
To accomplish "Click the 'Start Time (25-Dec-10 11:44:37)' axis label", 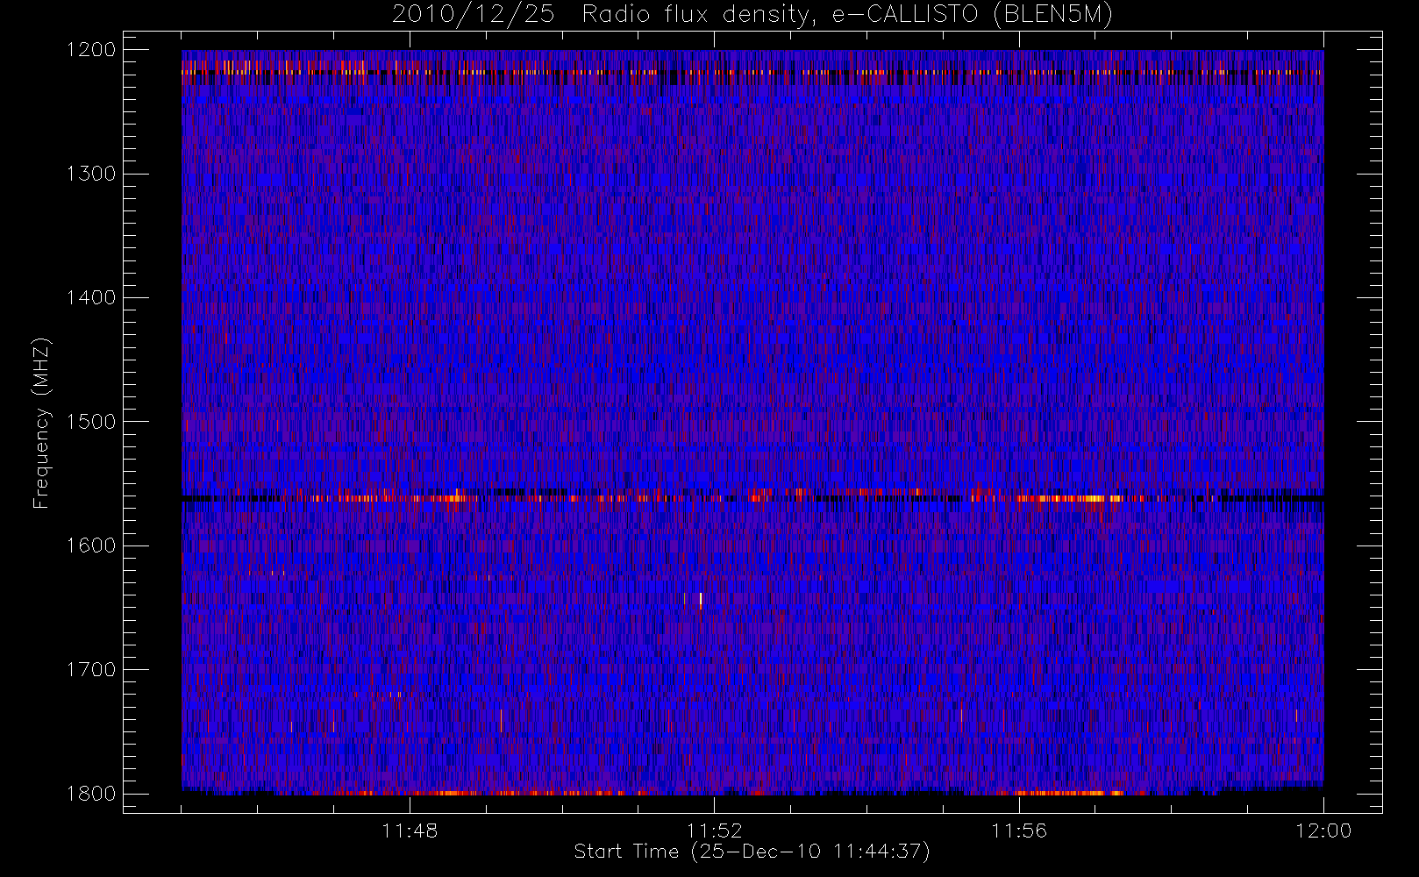I will point(752,852).
